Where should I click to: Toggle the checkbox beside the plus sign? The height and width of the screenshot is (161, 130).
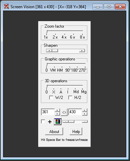point(43,121)
